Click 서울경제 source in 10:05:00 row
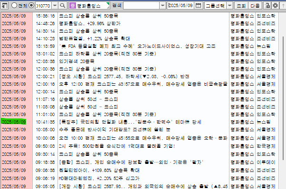The height and width of the screenshot is (189, 286). click(x=266, y=130)
